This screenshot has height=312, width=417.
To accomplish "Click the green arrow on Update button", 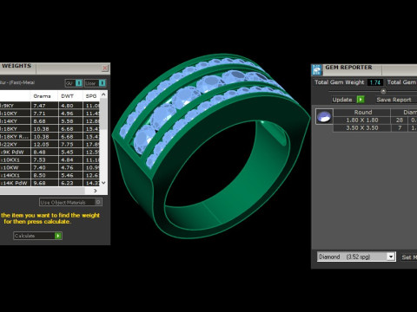I will [361, 100].
